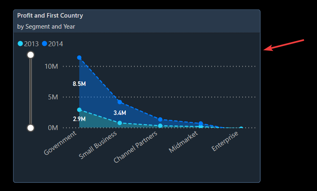This screenshot has width=317, height=191.
Task: Click the 3.4M data label
Action: pyautogui.click(x=120, y=112)
